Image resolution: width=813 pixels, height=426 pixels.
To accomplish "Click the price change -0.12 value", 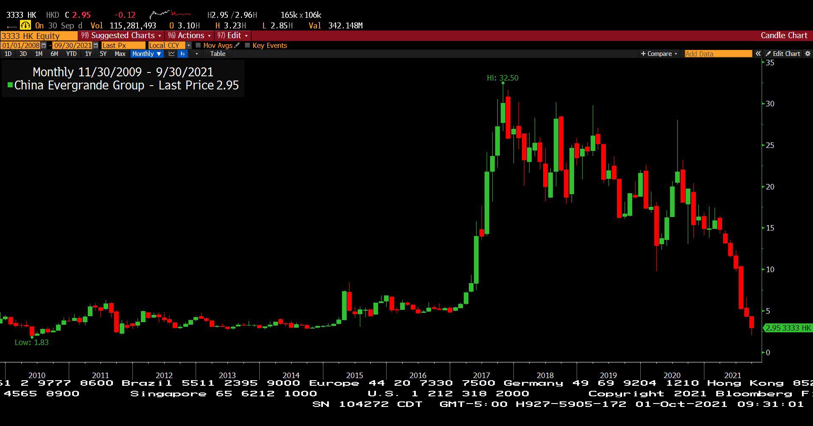I will [x=125, y=15].
